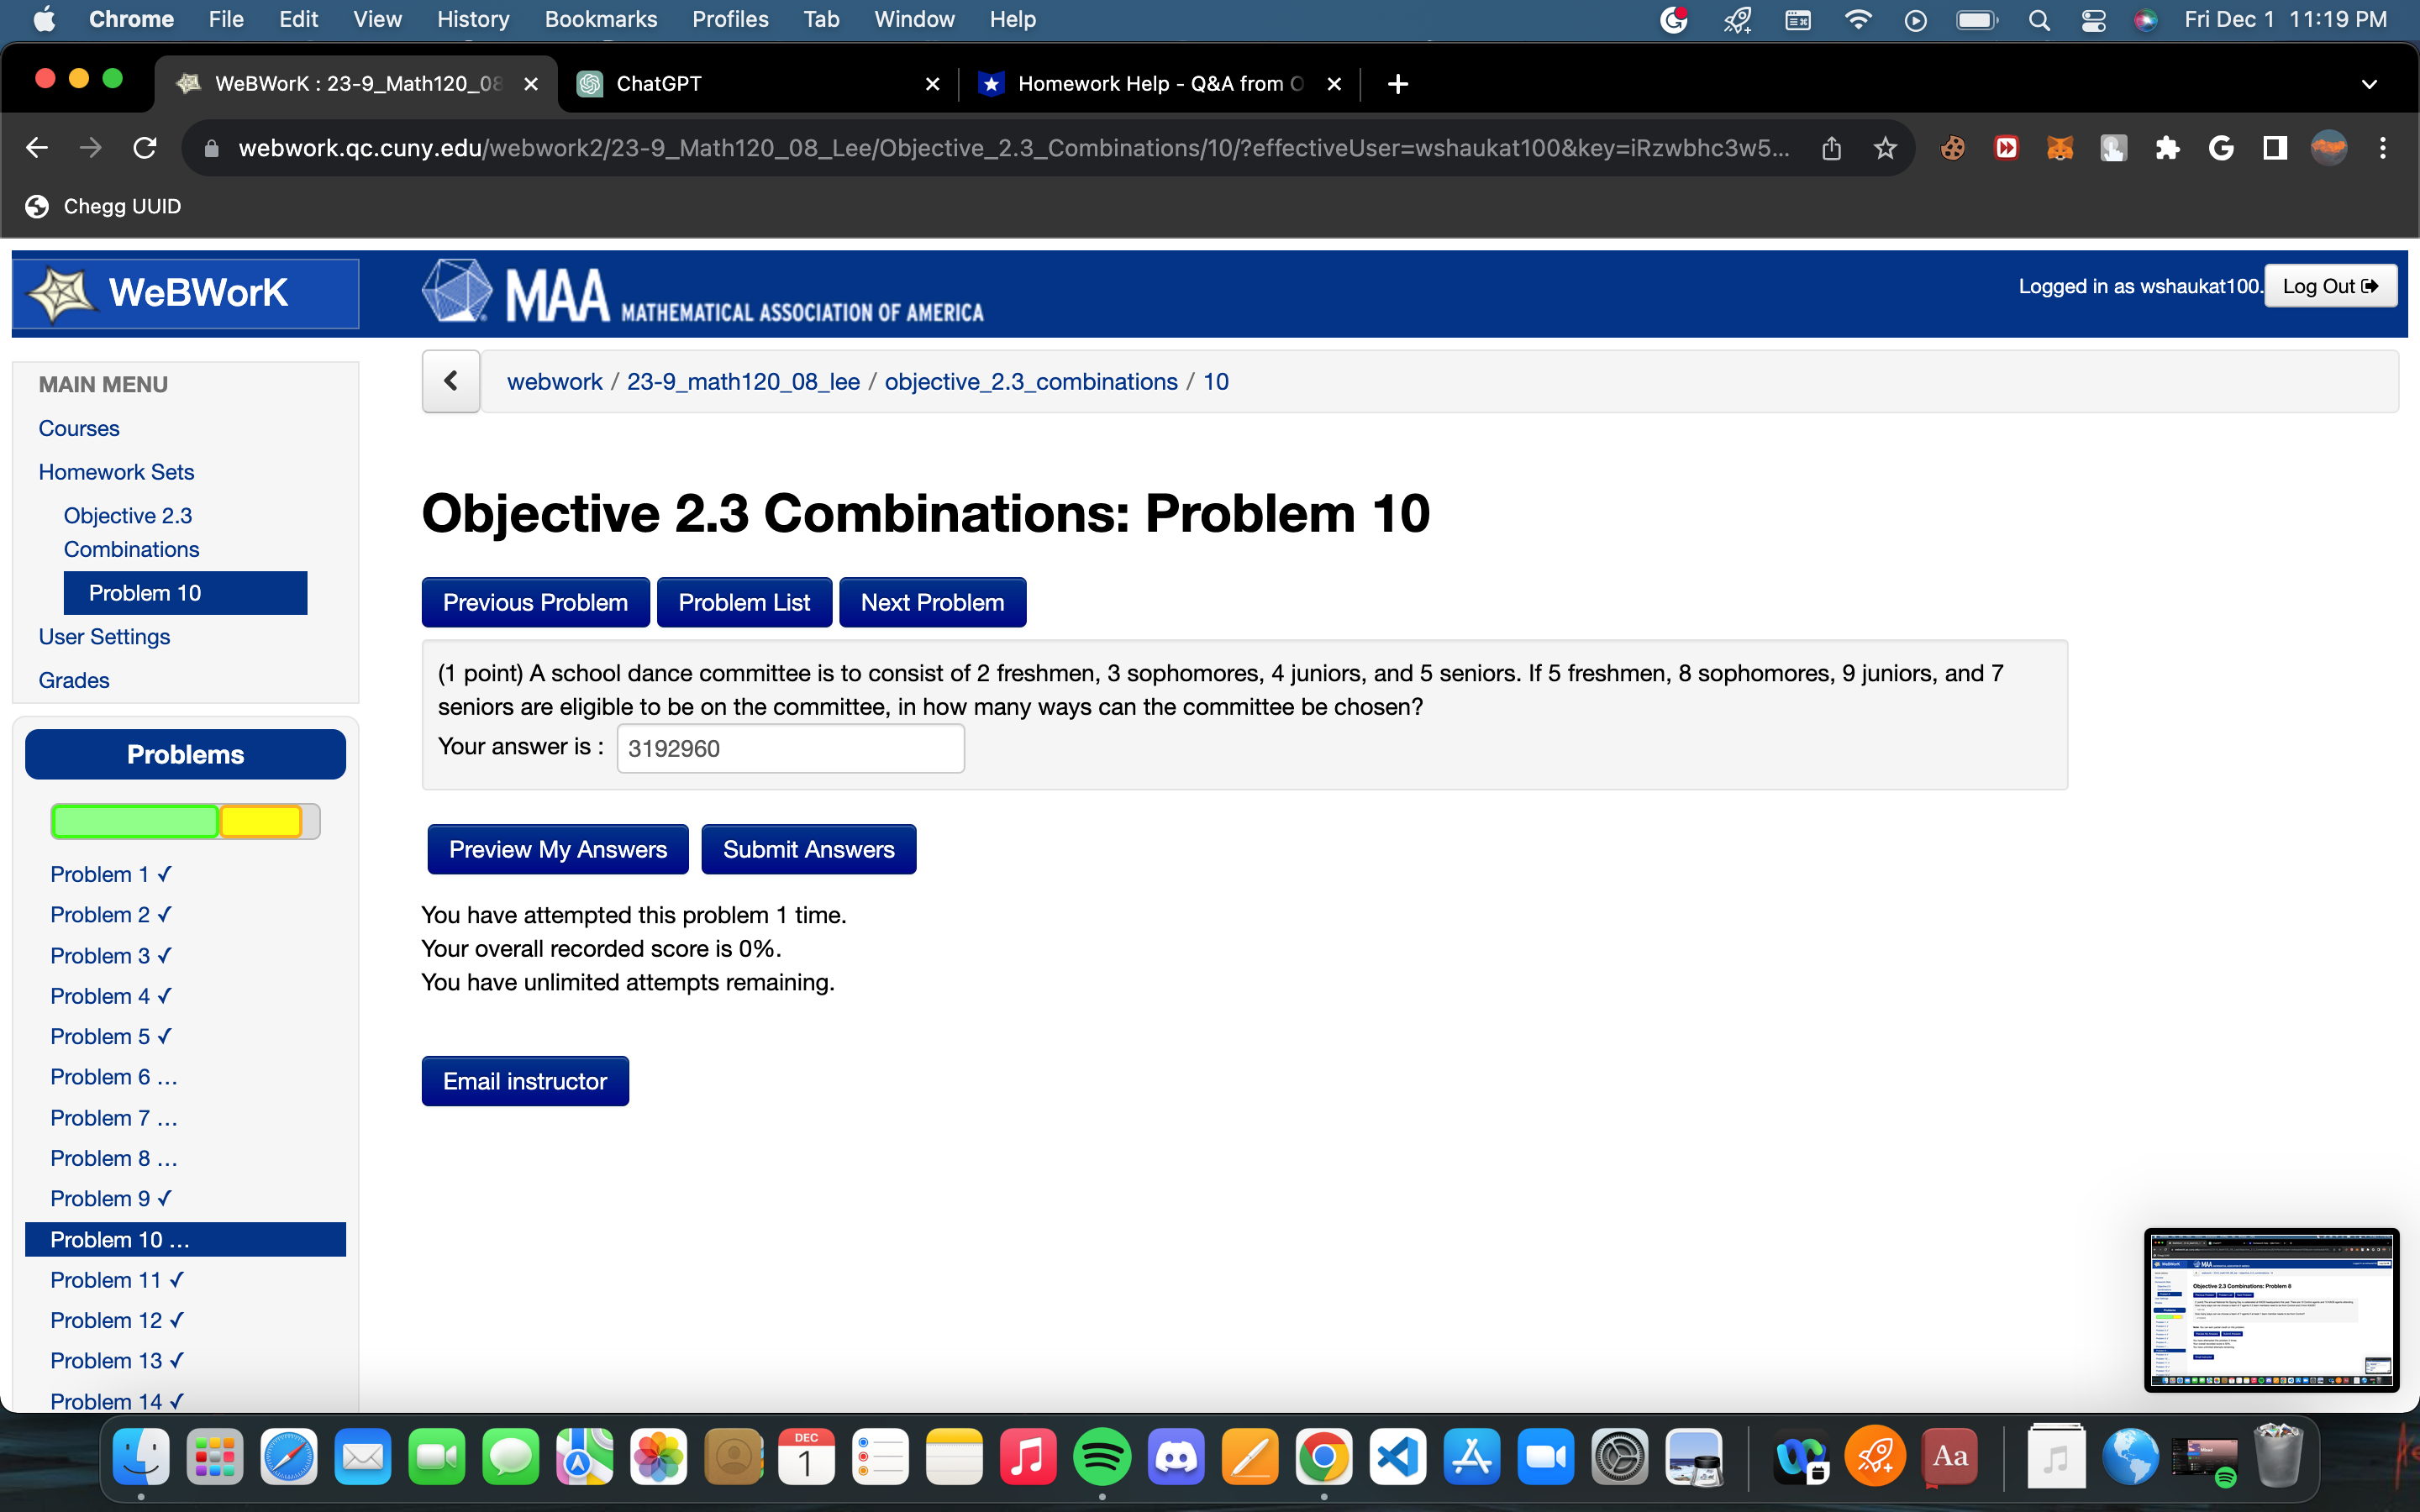2420x1512 pixels.
Task: Click inside the answer input field
Action: pyautogui.click(x=789, y=747)
